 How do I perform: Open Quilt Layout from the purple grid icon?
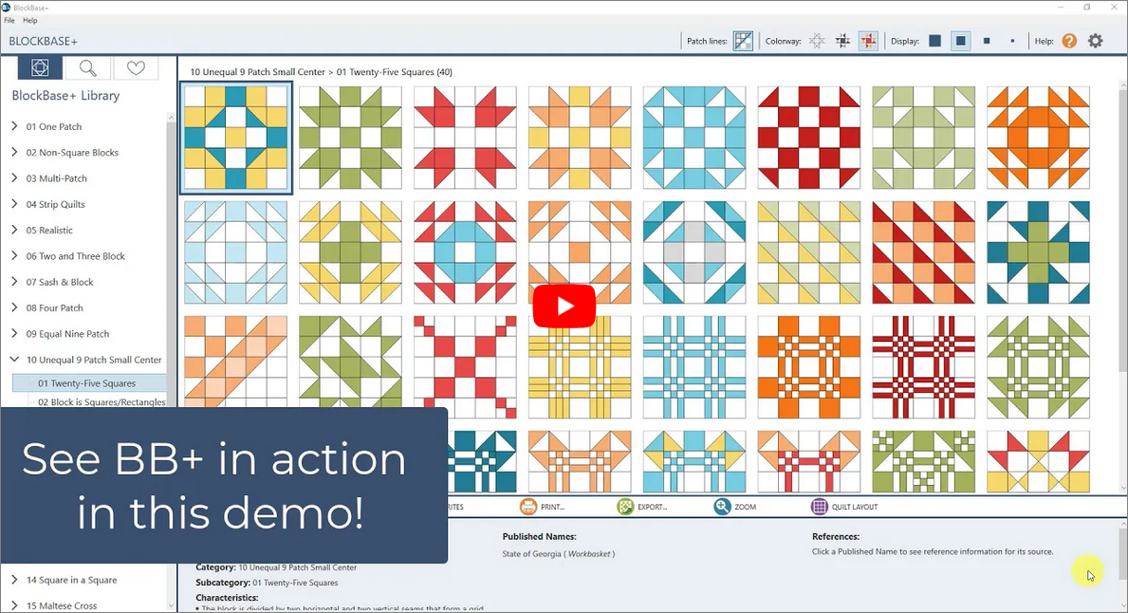tap(820, 507)
